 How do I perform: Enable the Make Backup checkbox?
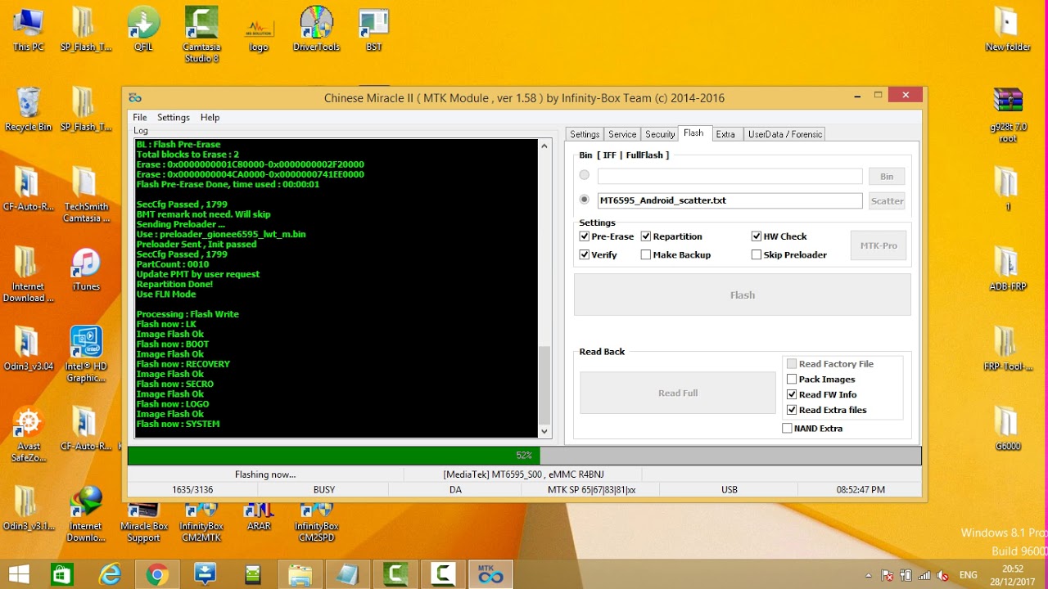point(646,254)
